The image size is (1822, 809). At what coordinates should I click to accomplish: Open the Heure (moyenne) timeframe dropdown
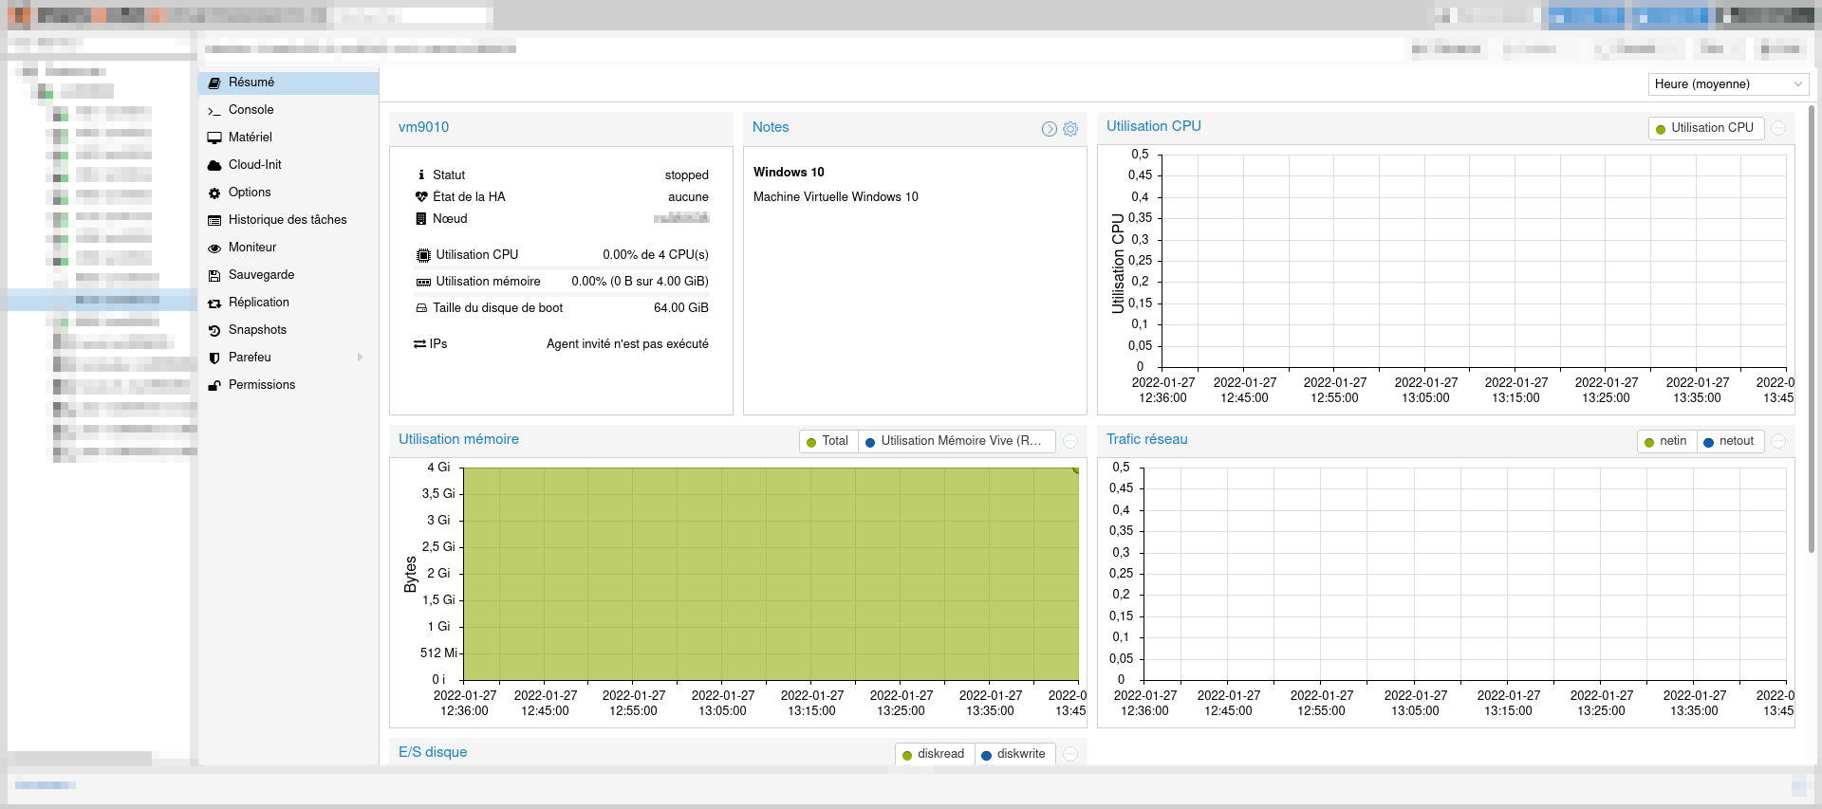tap(1728, 84)
